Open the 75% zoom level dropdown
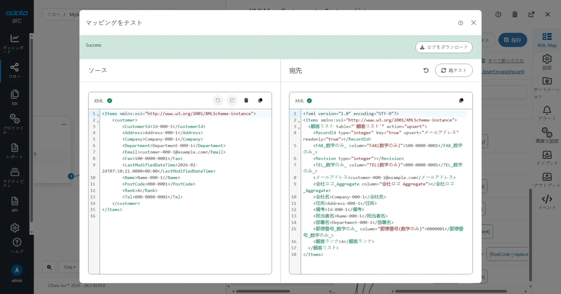The height and width of the screenshot is (294, 561). (69, 267)
